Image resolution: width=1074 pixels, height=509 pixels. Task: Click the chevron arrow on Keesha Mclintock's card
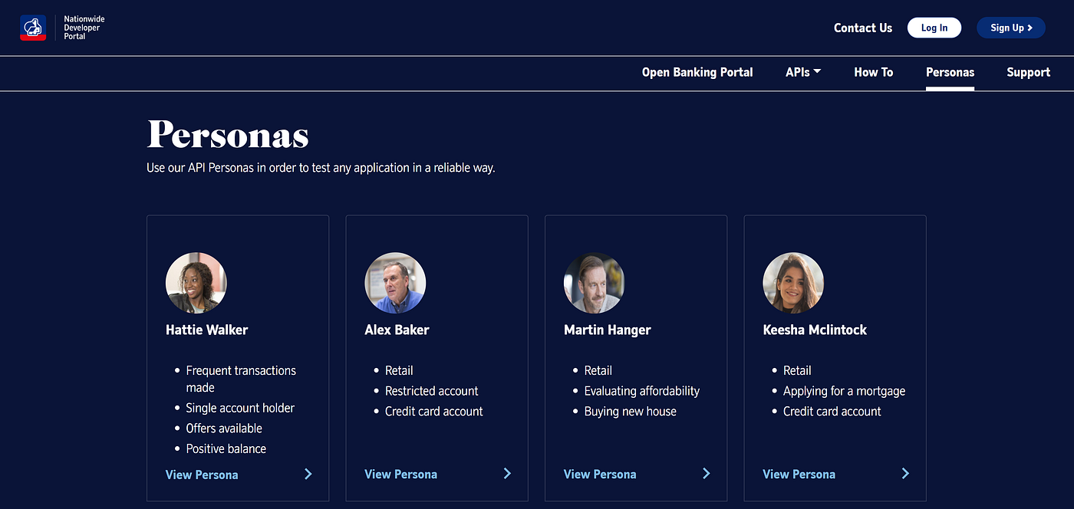[x=905, y=474]
